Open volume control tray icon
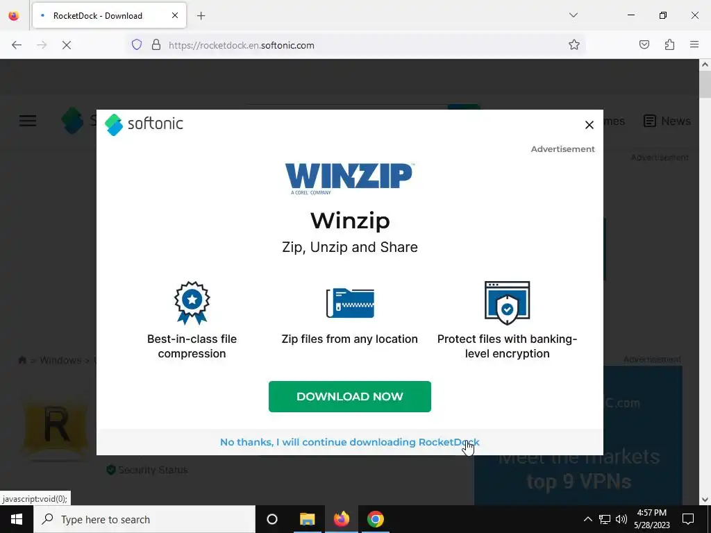Viewport: 711px width, 533px height. [621, 519]
